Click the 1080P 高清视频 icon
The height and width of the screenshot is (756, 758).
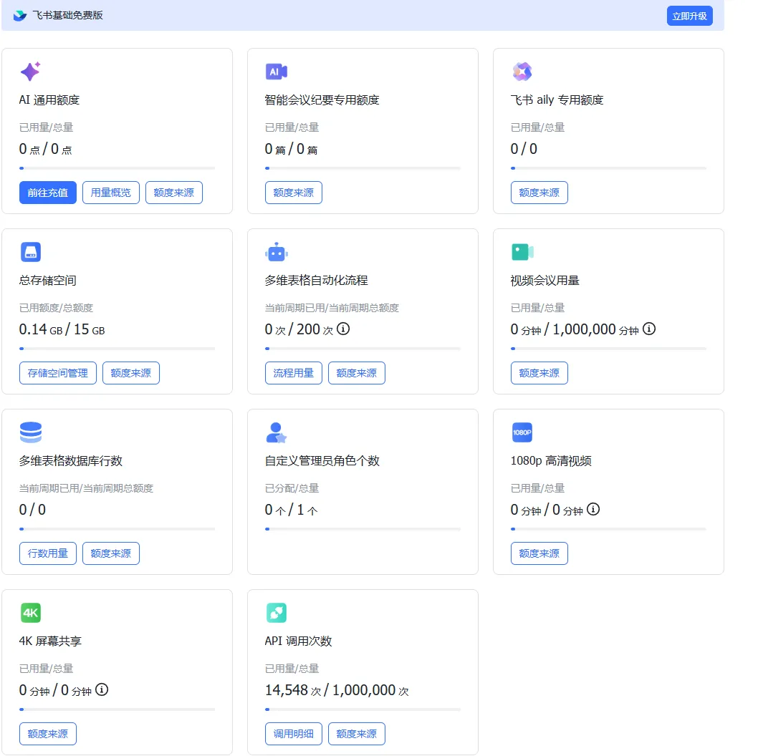(x=522, y=432)
